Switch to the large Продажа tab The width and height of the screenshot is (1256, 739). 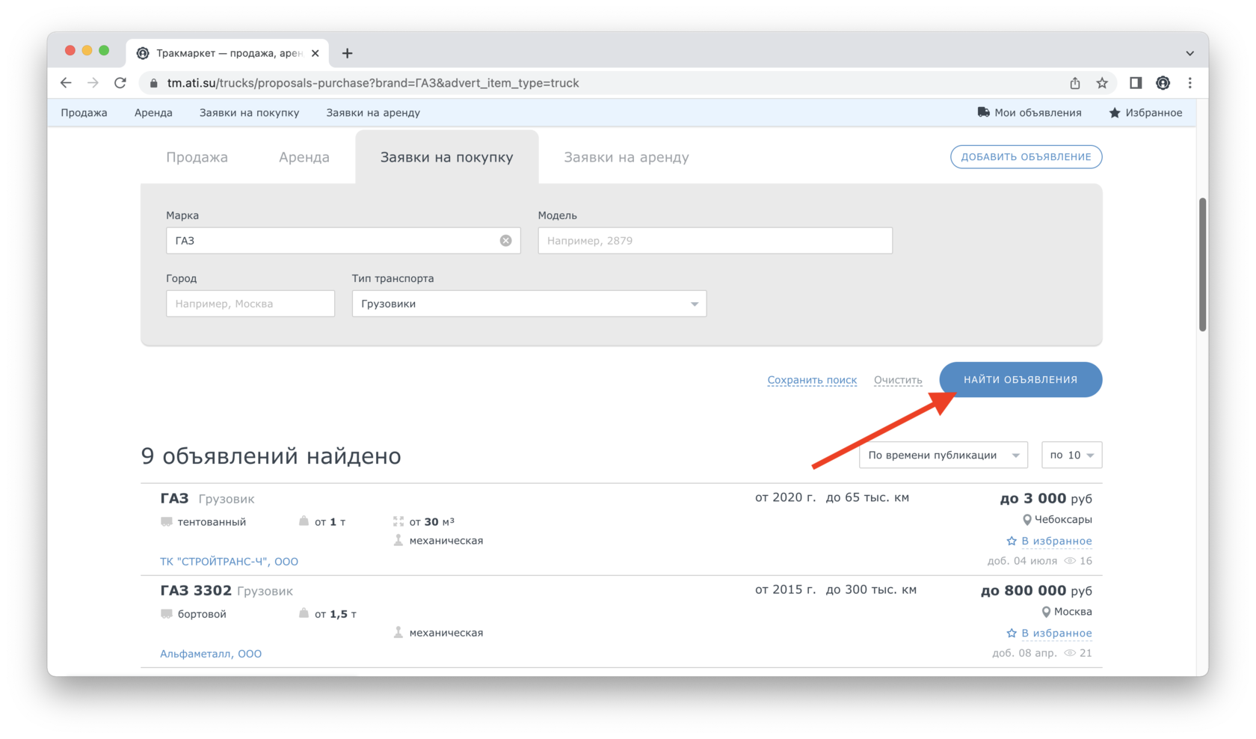click(197, 157)
